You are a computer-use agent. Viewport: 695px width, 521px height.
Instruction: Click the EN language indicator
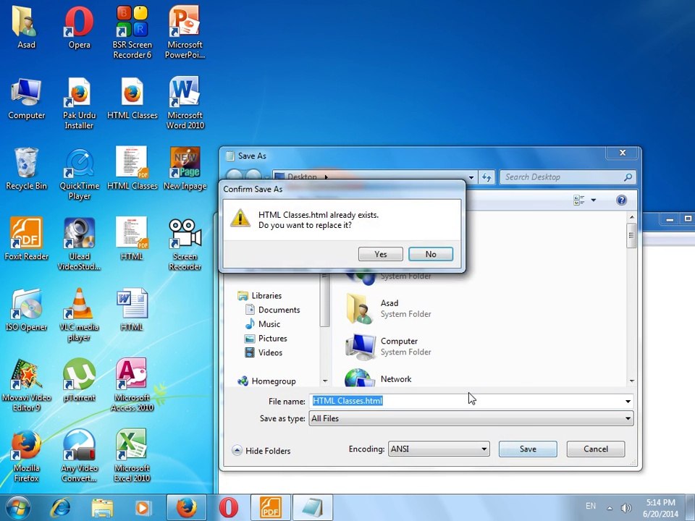tap(591, 506)
